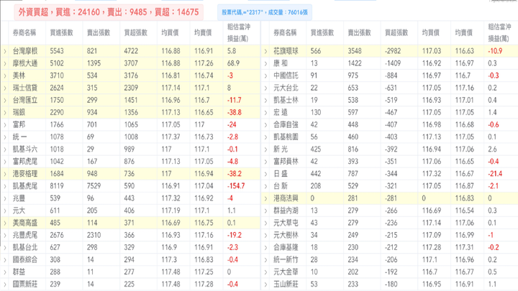Select the 凱基斗六 broker name
Viewport: 518px width, 291px height.
coord(25,149)
